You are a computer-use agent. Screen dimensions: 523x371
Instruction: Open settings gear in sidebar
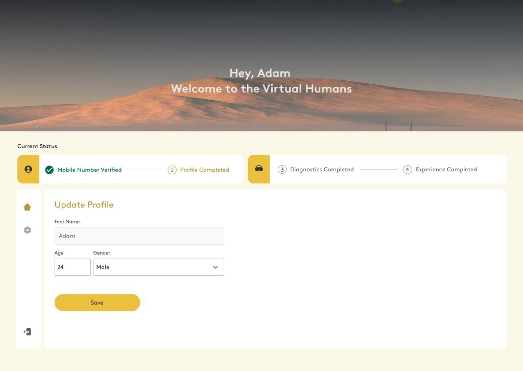point(28,230)
